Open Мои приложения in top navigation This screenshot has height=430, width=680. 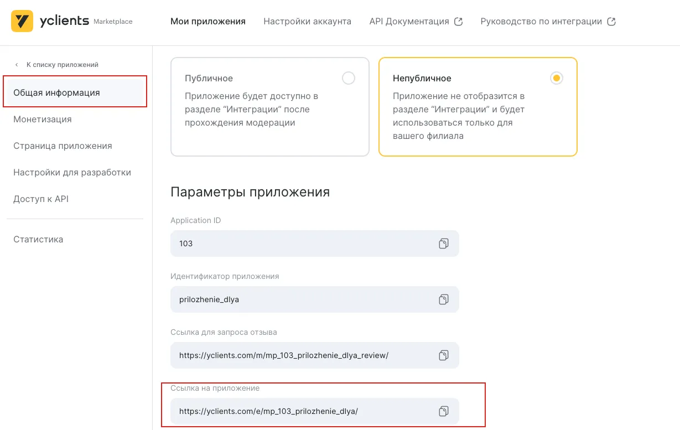point(207,22)
